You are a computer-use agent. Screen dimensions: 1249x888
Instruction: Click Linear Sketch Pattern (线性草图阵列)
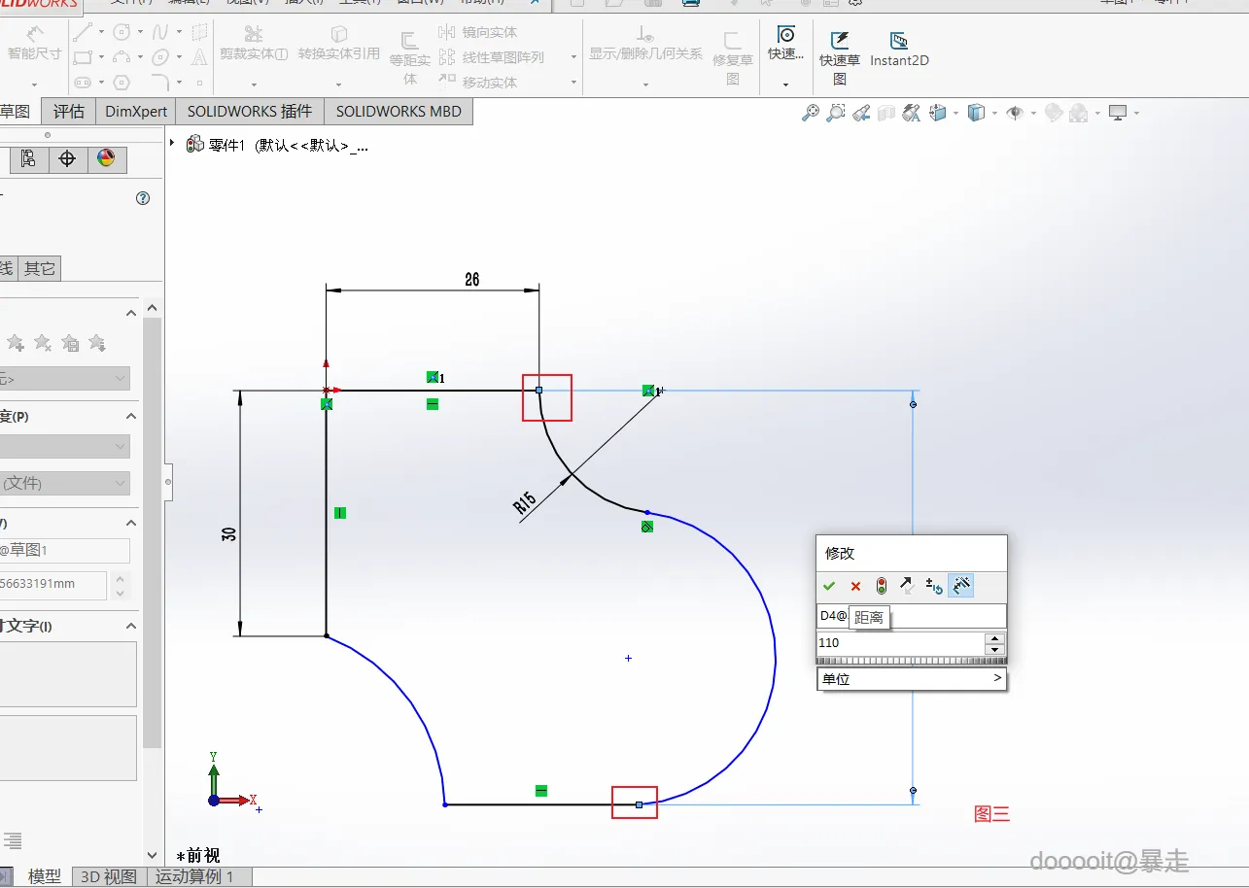(x=492, y=57)
